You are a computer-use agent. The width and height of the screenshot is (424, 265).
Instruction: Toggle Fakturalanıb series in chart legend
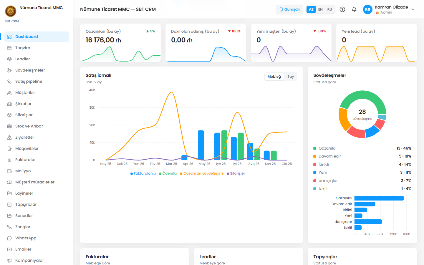[143, 173]
